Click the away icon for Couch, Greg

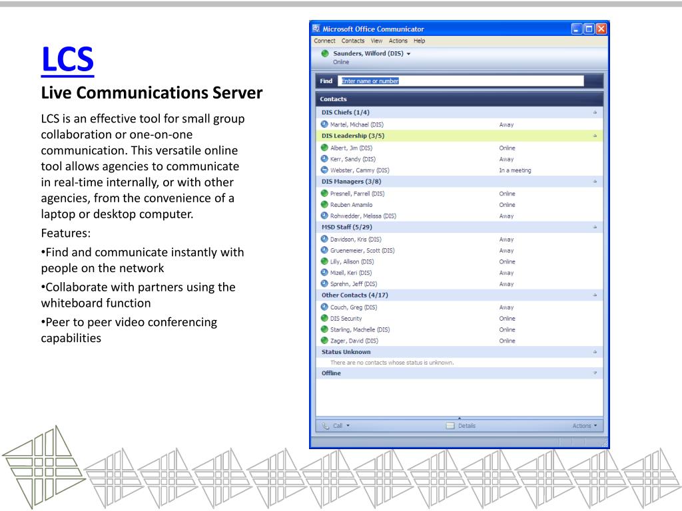click(x=324, y=307)
